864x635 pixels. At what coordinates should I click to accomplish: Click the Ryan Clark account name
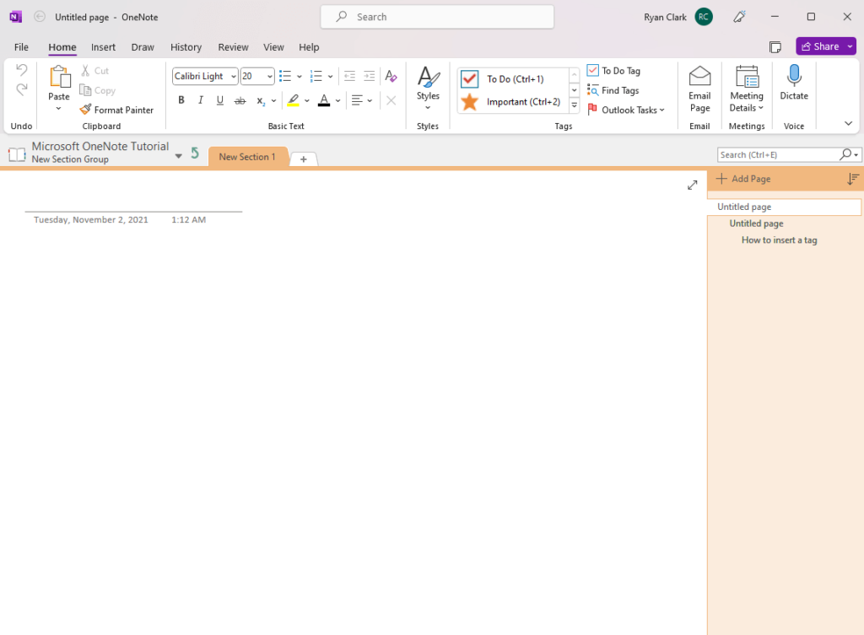click(665, 17)
